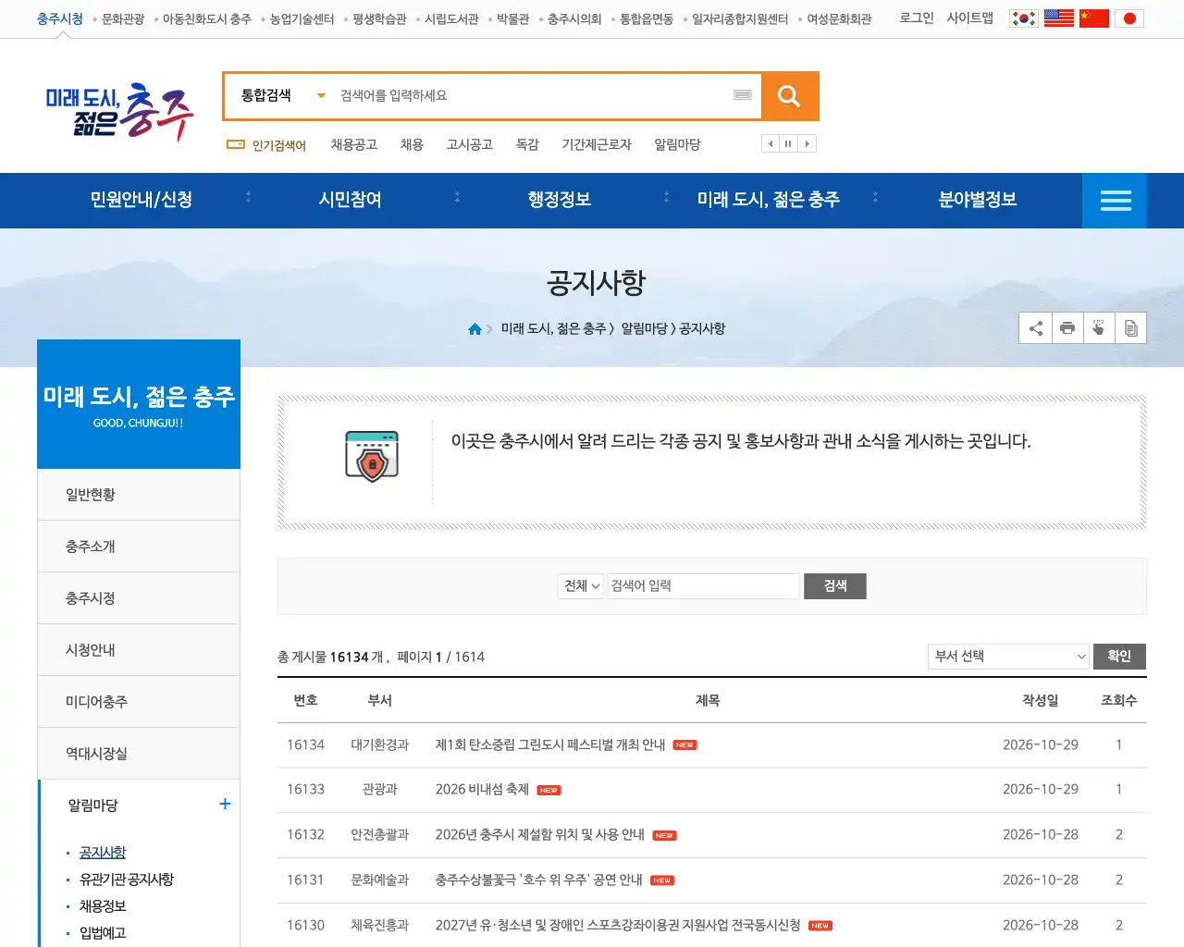The height and width of the screenshot is (947, 1184).
Task: Open the 전체 board search filter dropdown
Action: point(581,586)
